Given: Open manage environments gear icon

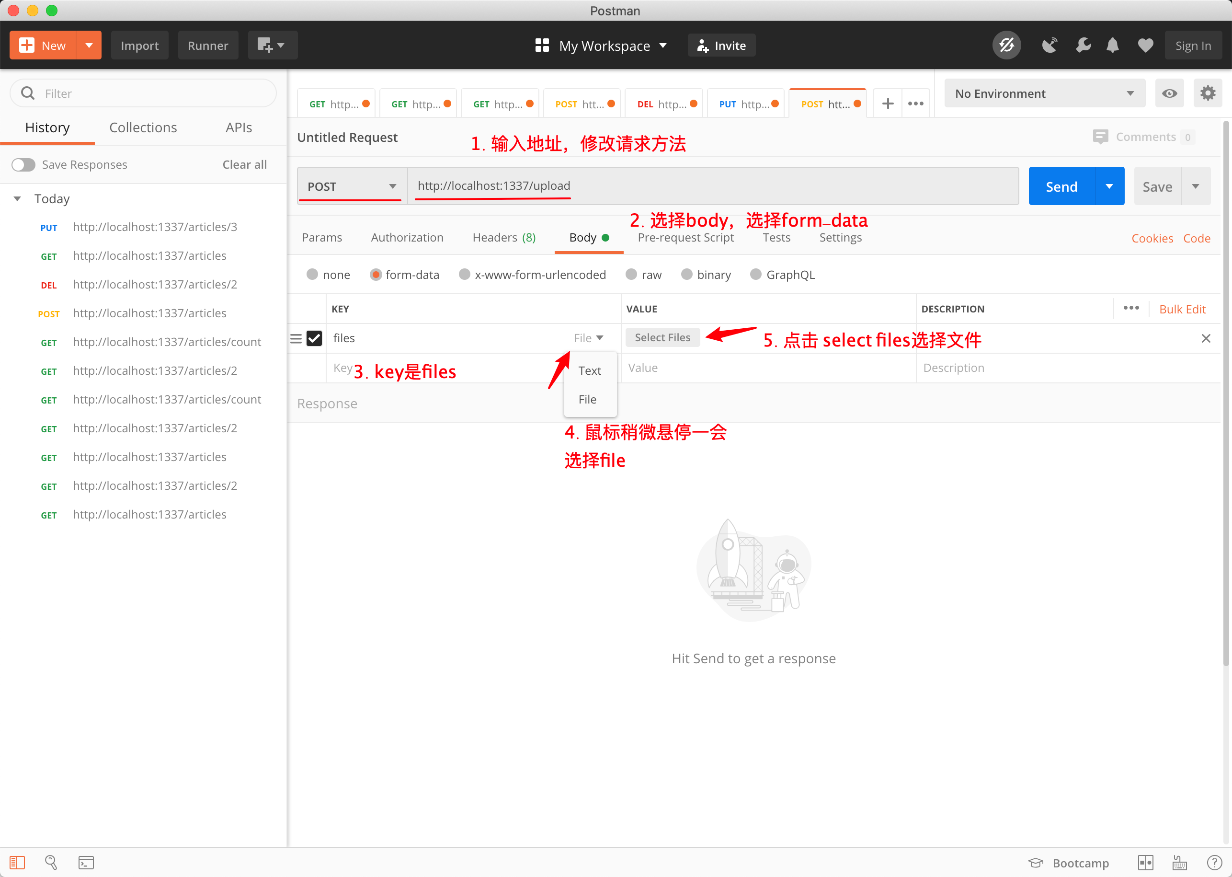Looking at the screenshot, I should [1208, 93].
